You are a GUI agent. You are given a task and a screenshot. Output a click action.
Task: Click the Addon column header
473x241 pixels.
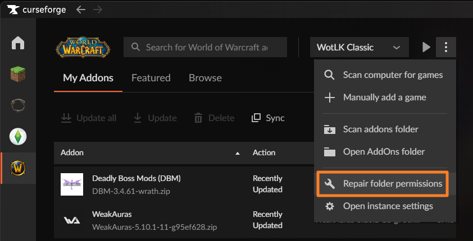coord(72,152)
